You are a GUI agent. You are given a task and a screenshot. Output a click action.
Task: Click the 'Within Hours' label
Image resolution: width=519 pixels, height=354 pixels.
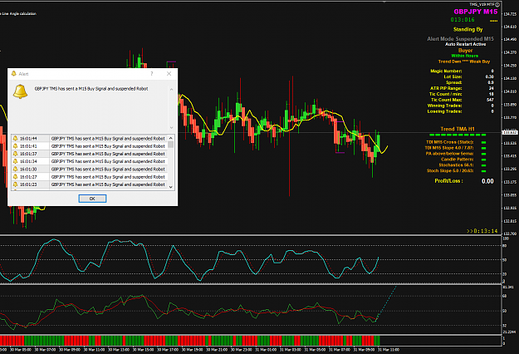pos(465,56)
